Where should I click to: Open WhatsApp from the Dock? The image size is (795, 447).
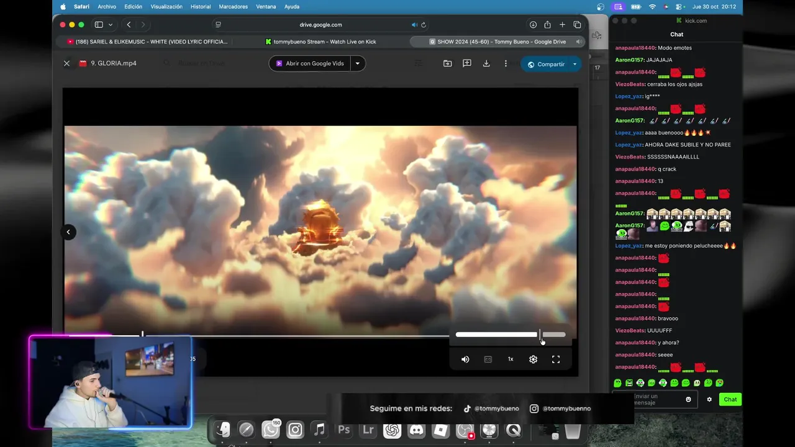271,430
